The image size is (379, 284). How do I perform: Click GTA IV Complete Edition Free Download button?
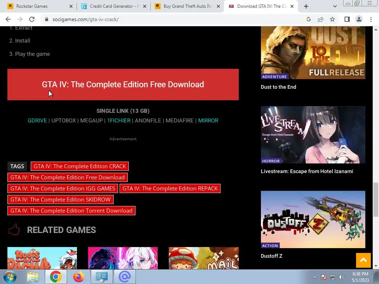pyautogui.click(x=123, y=85)
